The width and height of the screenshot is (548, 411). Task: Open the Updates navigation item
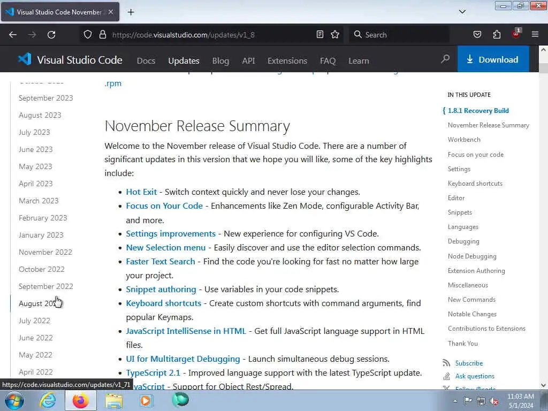tap(184, 60)
